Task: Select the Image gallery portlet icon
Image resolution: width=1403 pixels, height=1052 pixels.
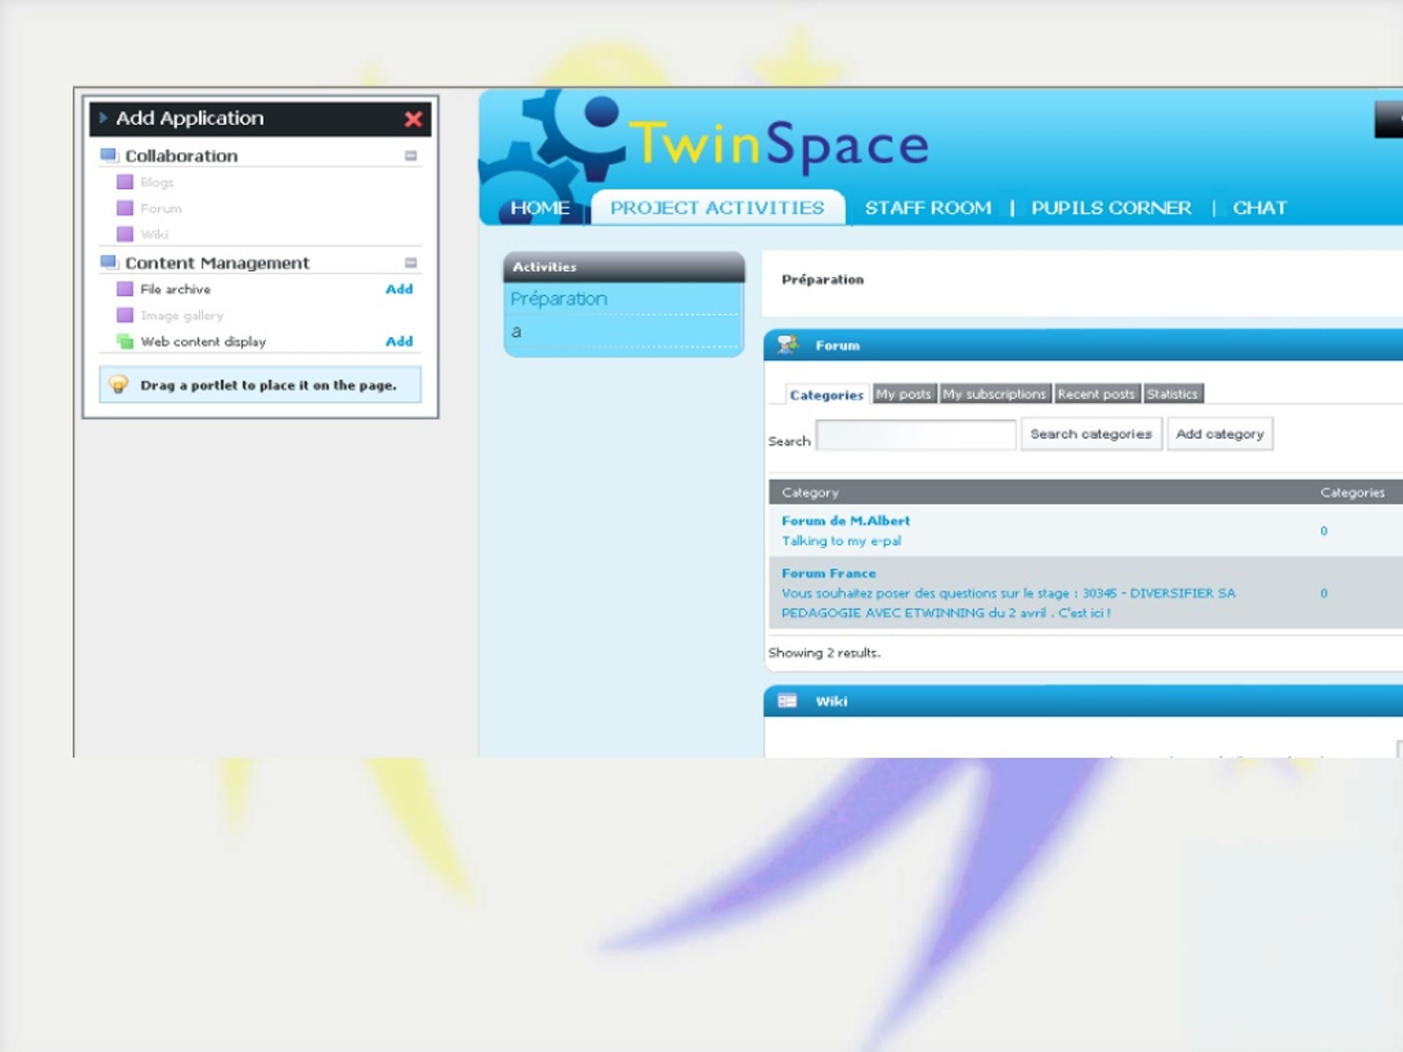Action: tap(125, 315)
